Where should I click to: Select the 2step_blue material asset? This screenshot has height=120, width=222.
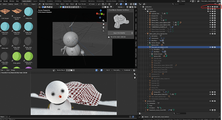click(29, 13)
